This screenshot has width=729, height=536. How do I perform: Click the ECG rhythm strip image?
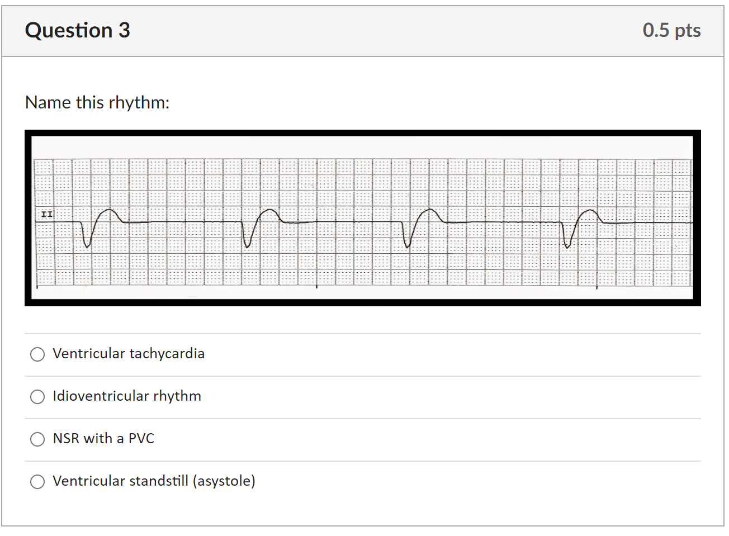(363, 218)
